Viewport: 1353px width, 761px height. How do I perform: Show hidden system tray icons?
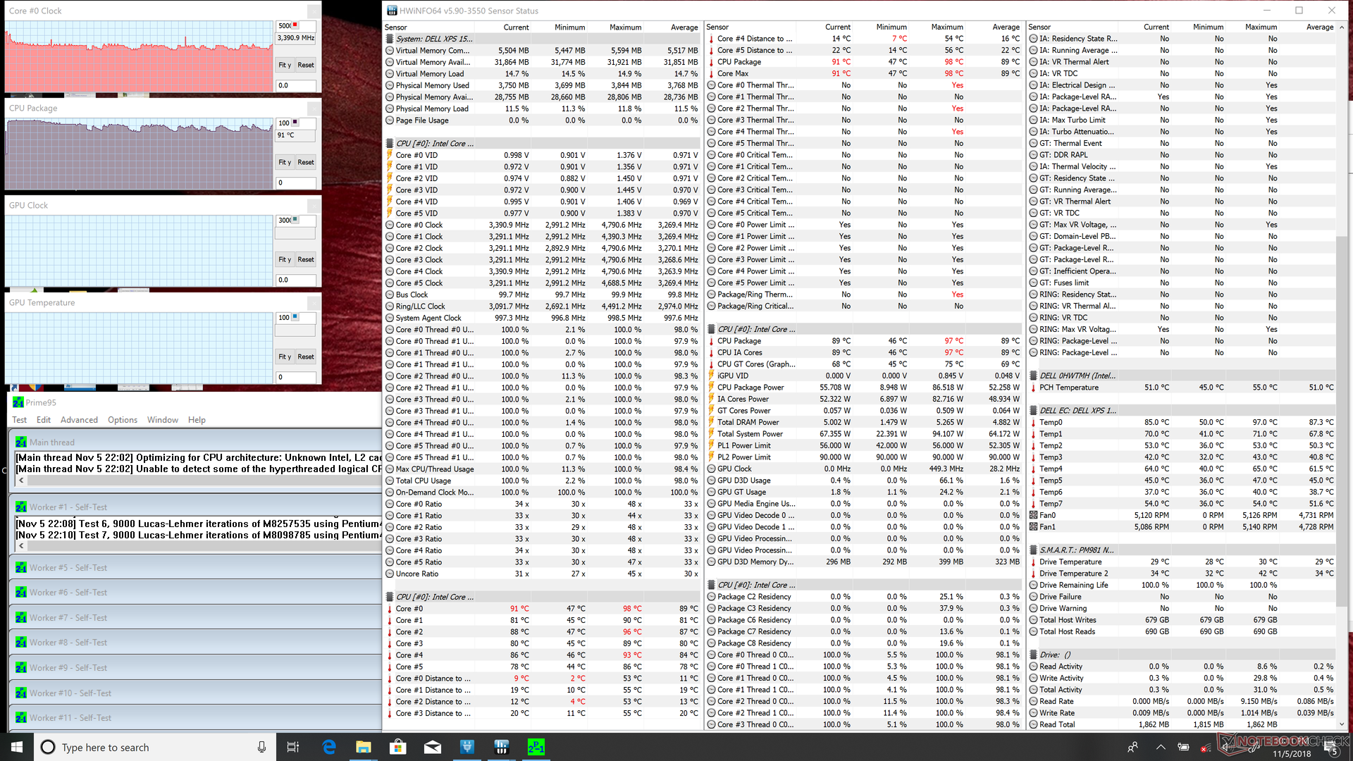(1161, 747)
